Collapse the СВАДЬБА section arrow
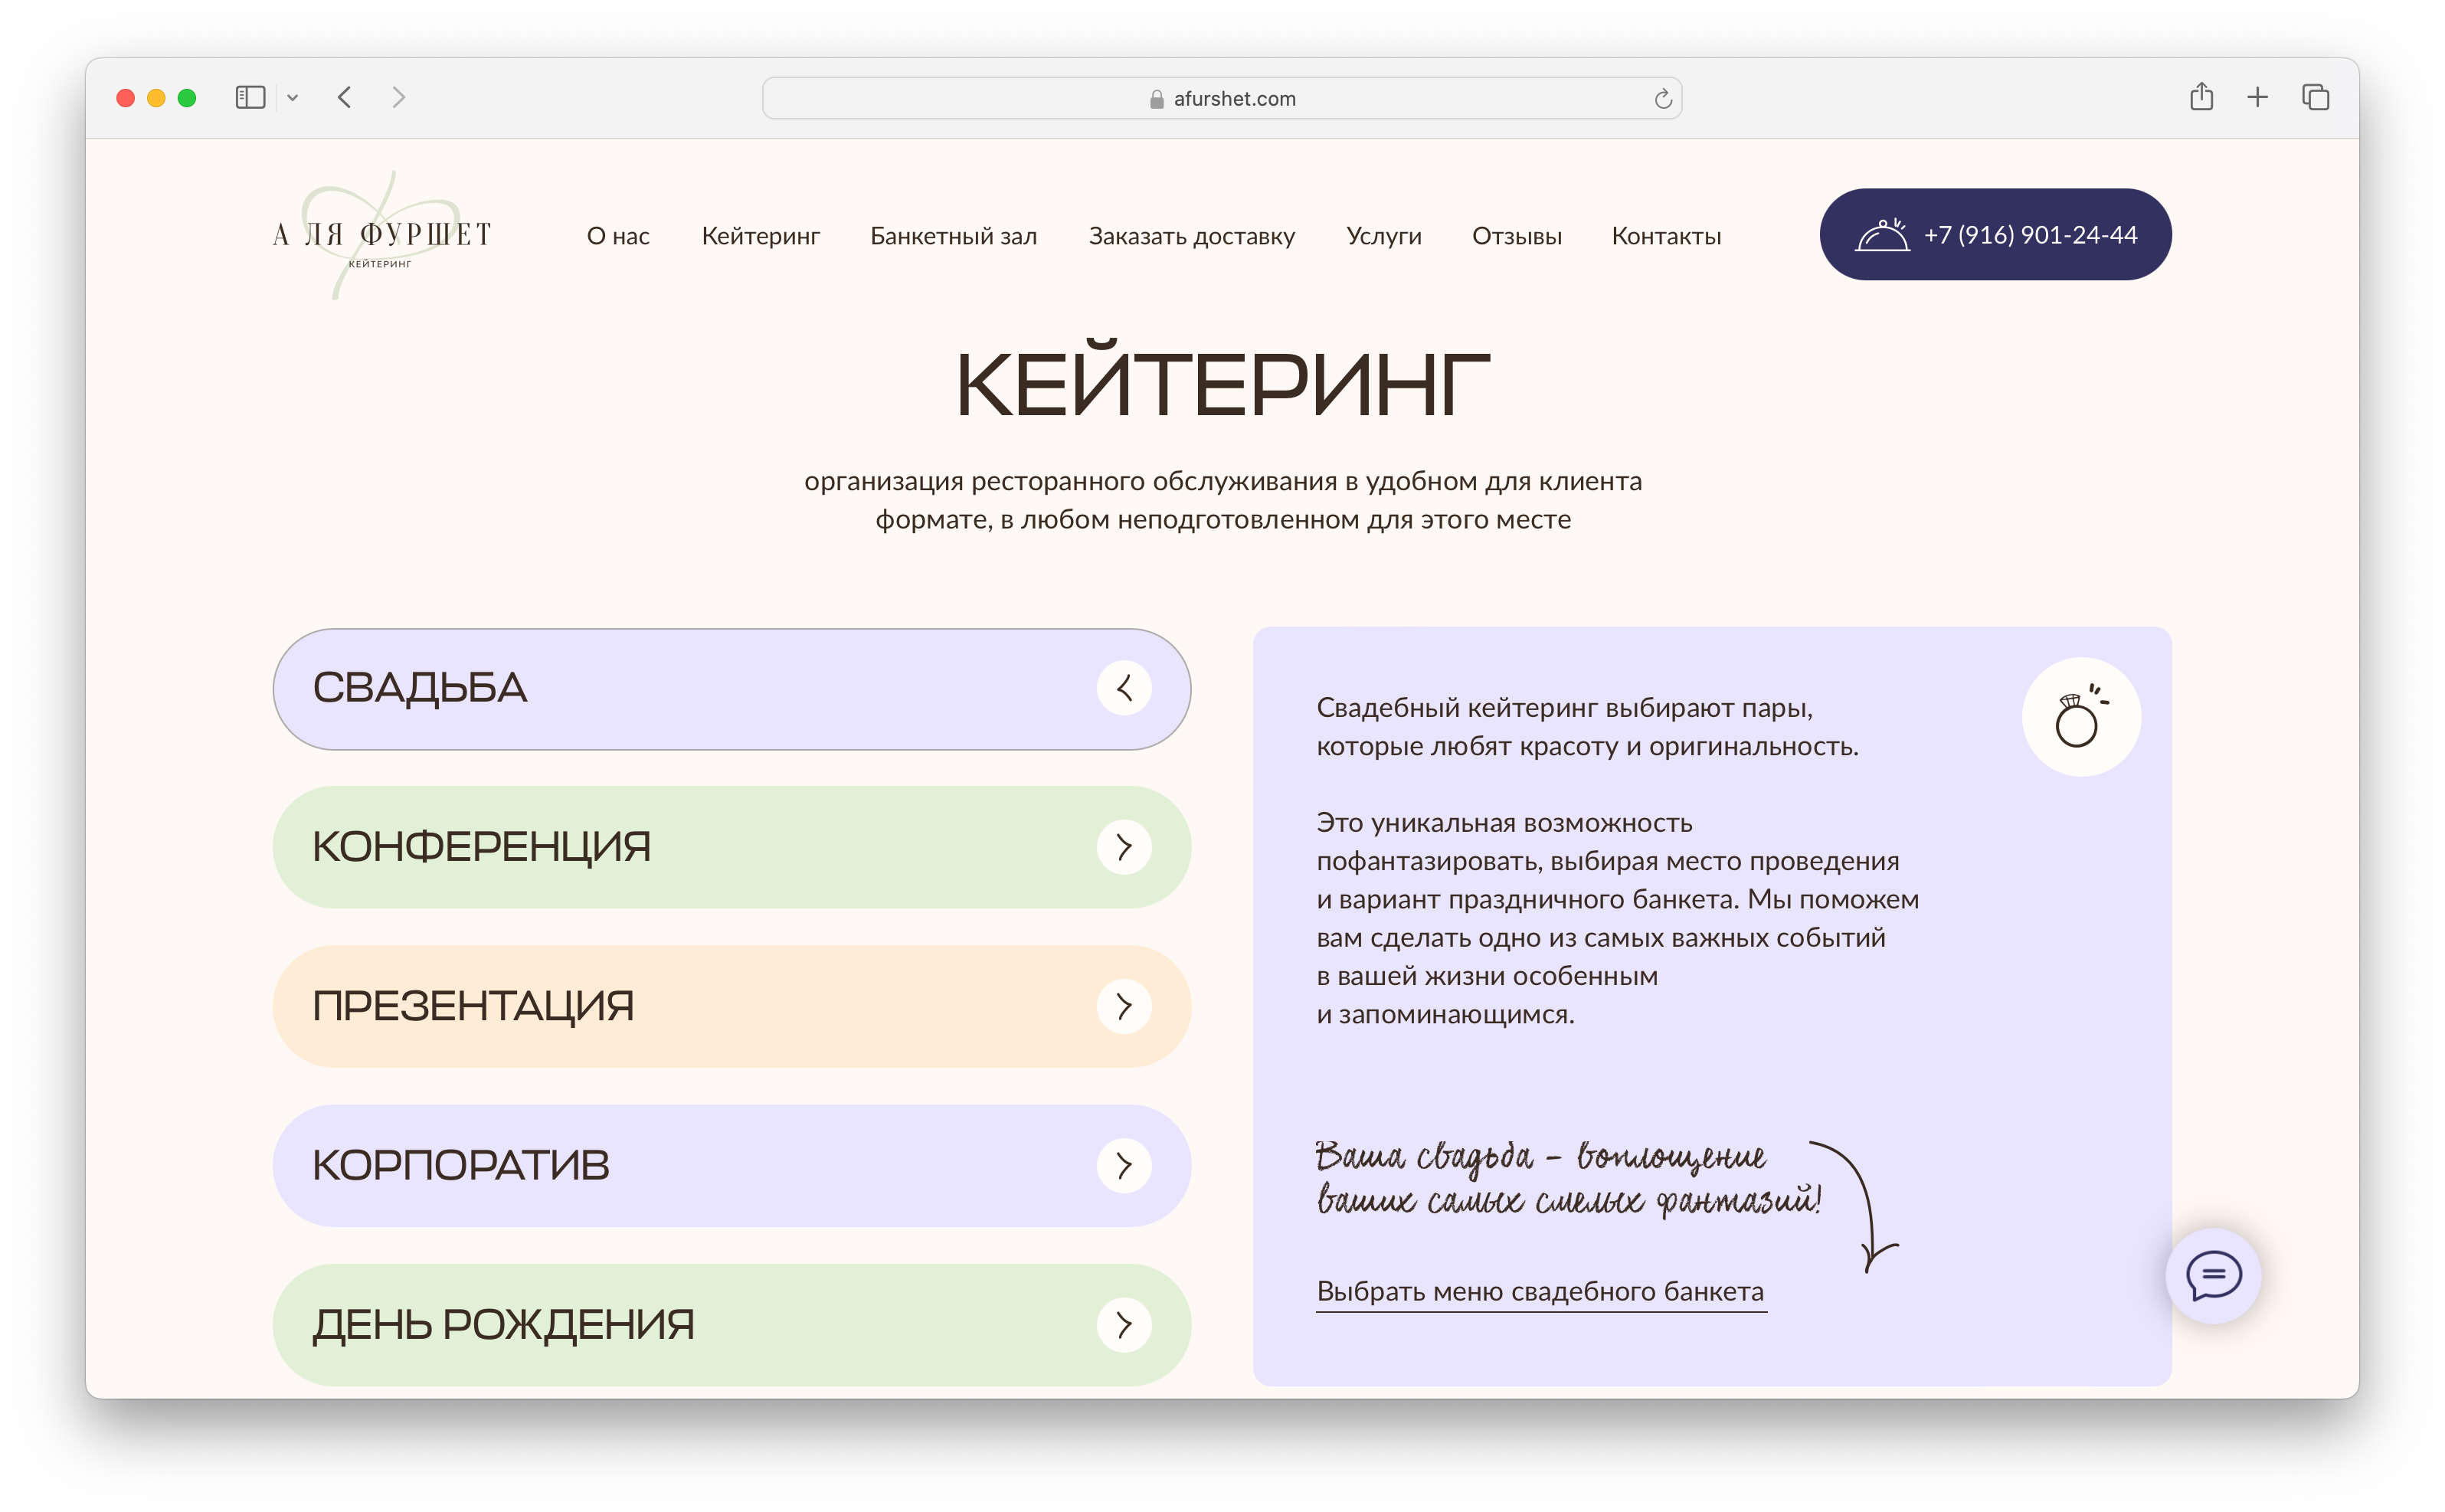Viewport: 2445px width, 1512px height. (1124, 688)
